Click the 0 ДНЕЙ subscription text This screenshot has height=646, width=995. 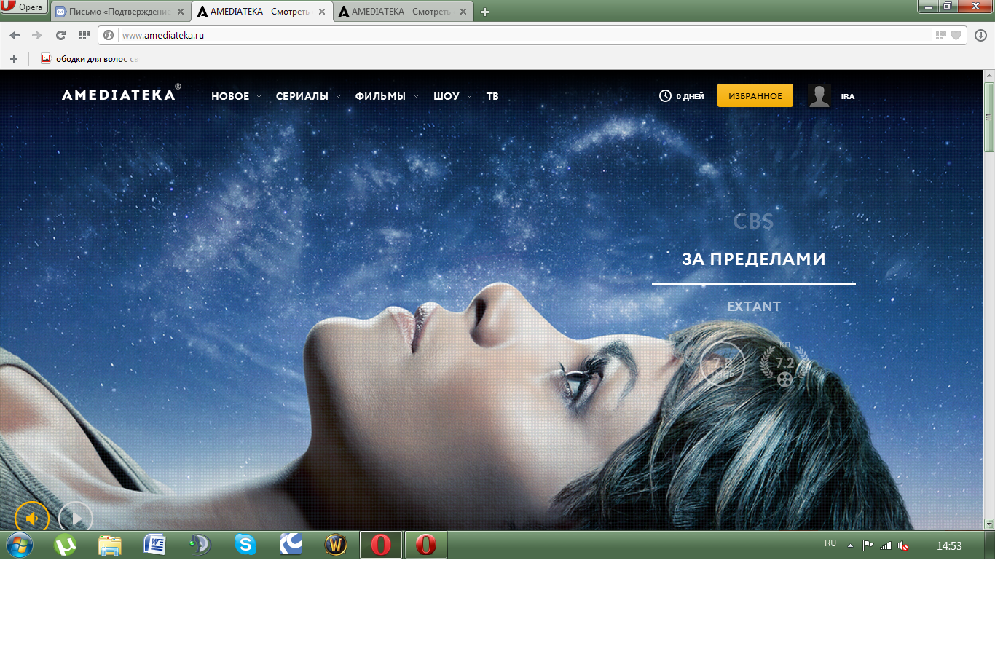690,96
